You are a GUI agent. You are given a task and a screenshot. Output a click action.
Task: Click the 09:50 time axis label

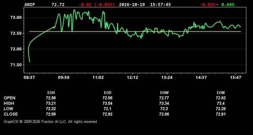pos(64,78)
